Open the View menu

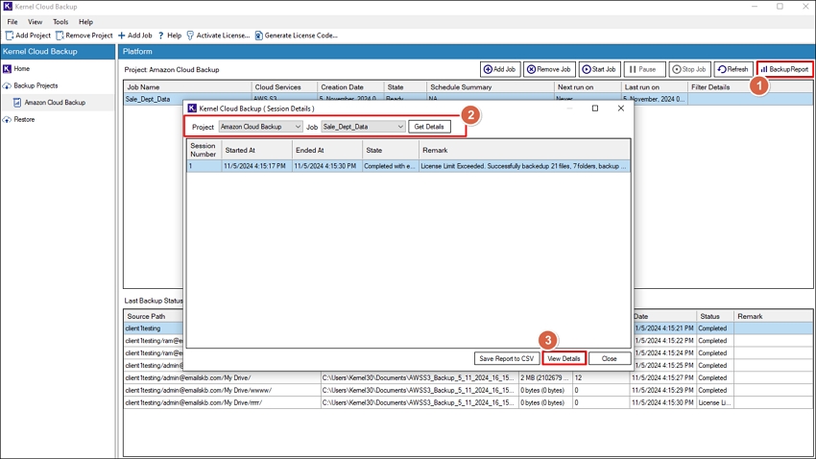[35, 22]
